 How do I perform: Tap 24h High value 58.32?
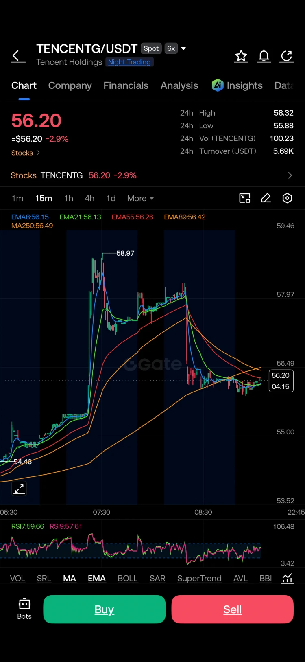(283, 113)
